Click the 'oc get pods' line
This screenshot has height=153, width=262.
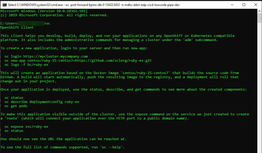coord(16,106)
